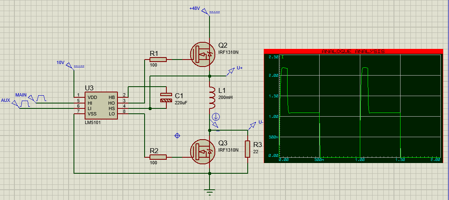Click the L1 inductor coil symbol
449x200 pixels.
click(x=211, y=99)
